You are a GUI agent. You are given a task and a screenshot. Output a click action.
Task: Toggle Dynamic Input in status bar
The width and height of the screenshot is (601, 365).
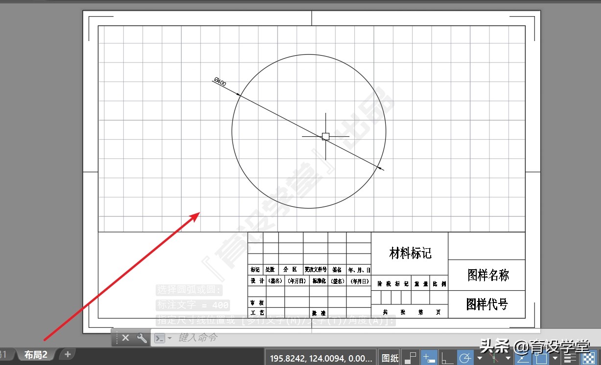tap(429, 358)
